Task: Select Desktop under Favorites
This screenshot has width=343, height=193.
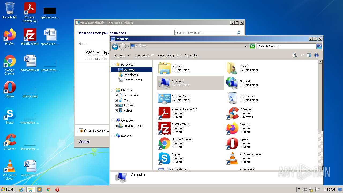Action: coord(129,70)
